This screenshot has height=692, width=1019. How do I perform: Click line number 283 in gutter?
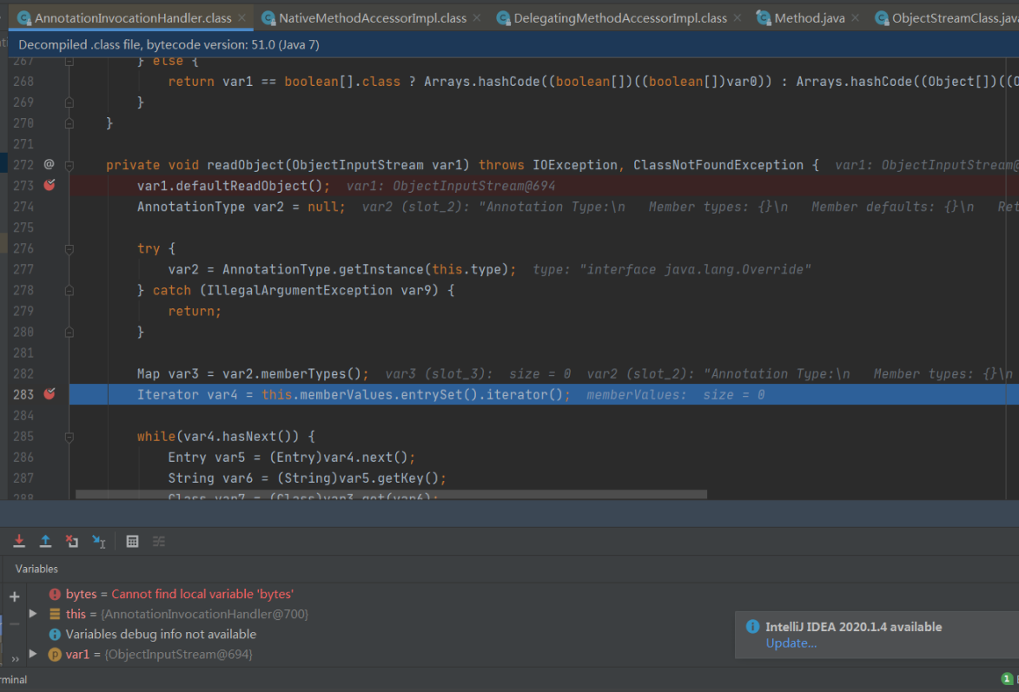coord(23,394)
